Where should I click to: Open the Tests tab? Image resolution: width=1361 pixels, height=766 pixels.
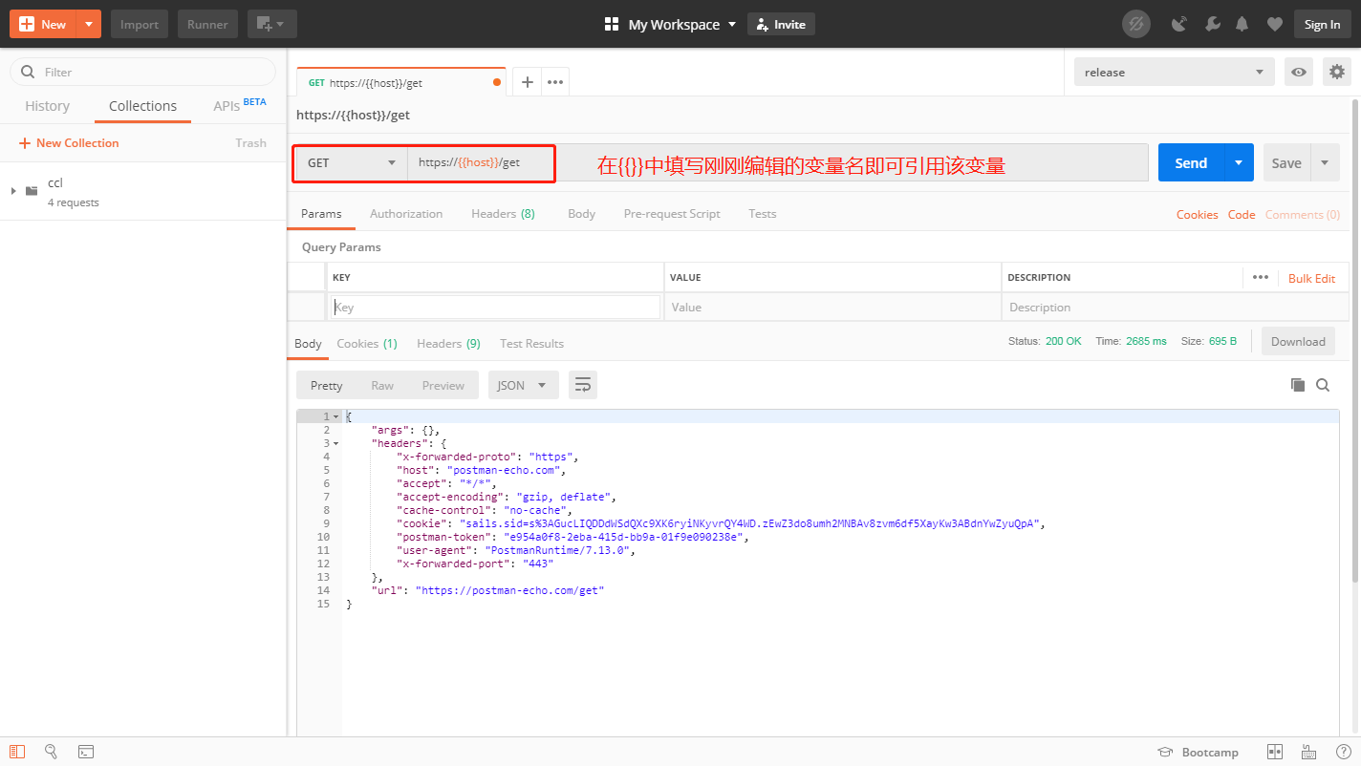pyautogui.click(x=763, y=214)
